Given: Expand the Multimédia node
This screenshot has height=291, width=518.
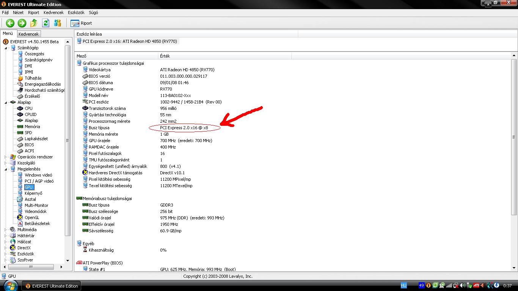Looking at the screenshot, I should 6,230.
